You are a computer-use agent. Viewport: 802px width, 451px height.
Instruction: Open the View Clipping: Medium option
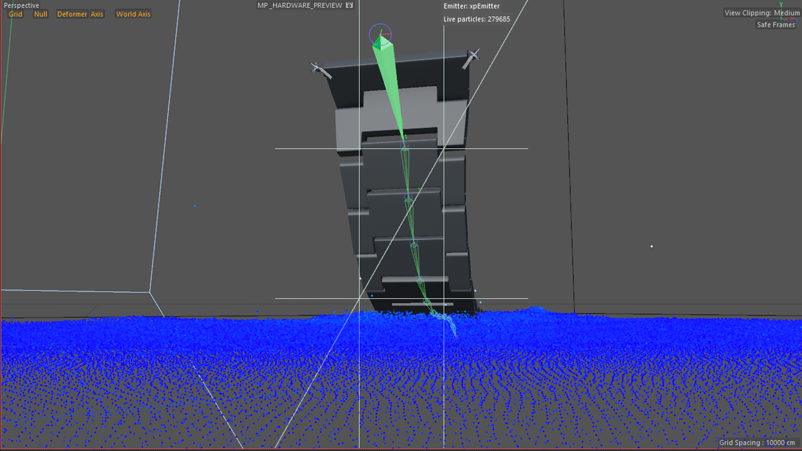coord(761,13)
